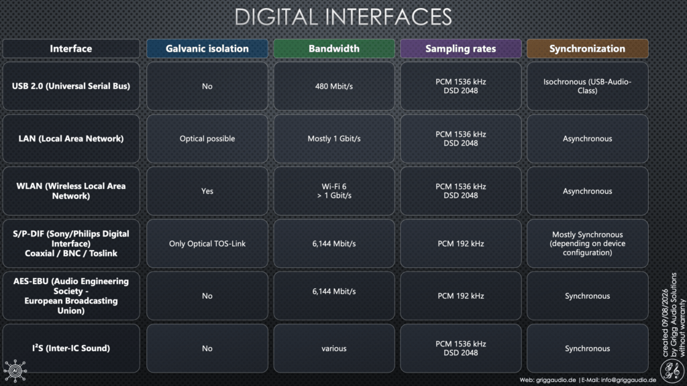
Task: Click the S/P-DIF Coaxial / BNC / Toslink cell
Action: pyautogui.click(x=71, y=243)
